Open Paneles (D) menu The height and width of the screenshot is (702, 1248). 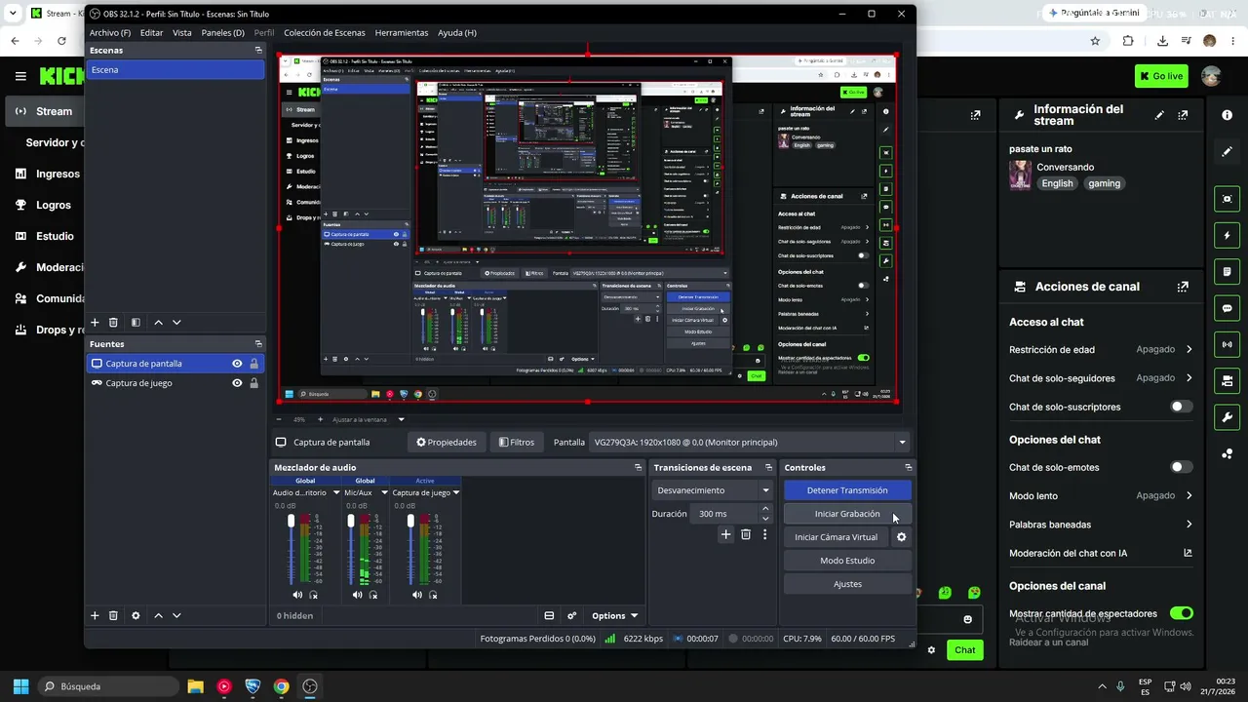(x=222, y=32)
